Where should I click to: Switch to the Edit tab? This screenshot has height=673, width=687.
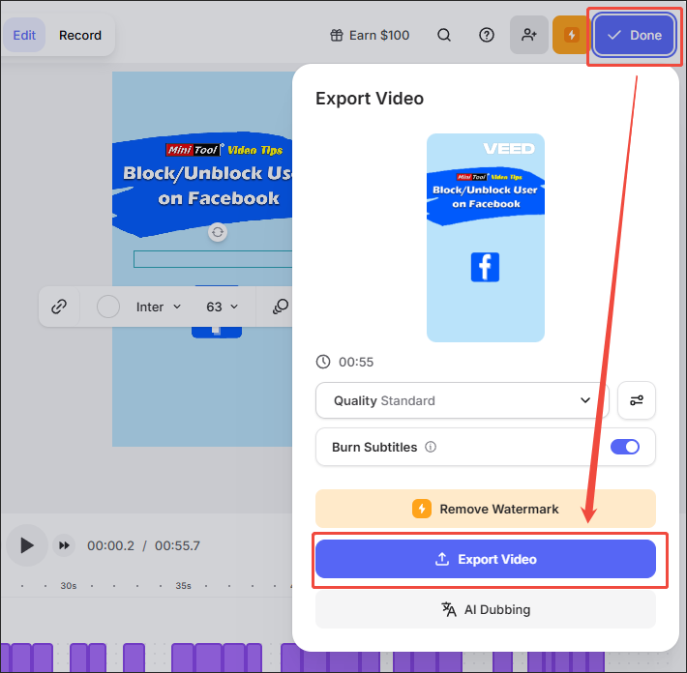[24, 35]
